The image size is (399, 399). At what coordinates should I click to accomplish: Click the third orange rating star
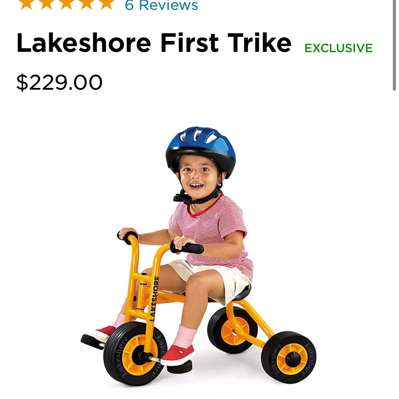[66, 3]
